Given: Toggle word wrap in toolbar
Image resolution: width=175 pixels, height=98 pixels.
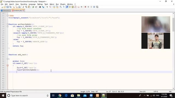Looking at the screenshot, I should click(x=61, y=7).
